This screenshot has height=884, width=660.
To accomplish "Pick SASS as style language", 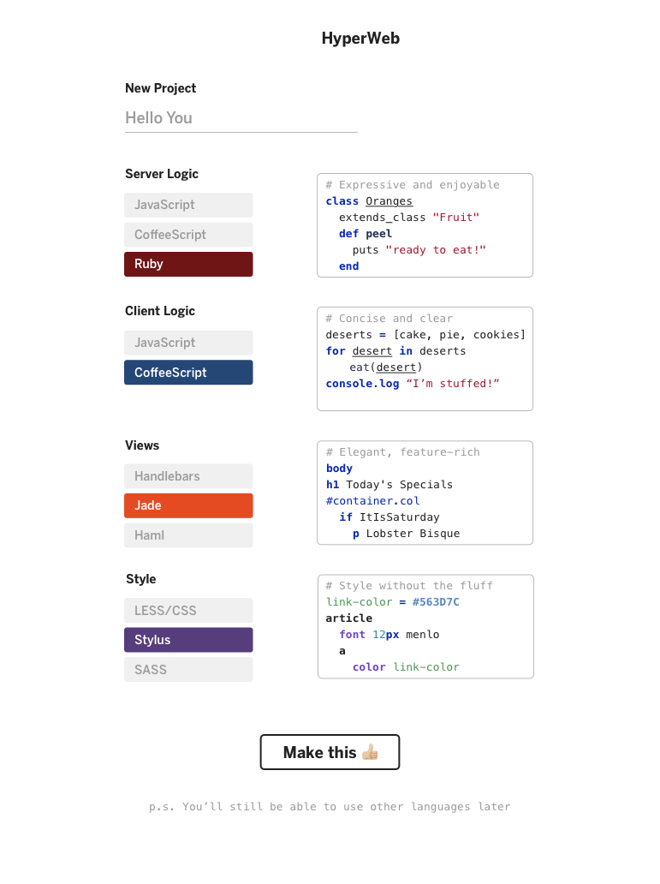I will click(x=188, y=670).
